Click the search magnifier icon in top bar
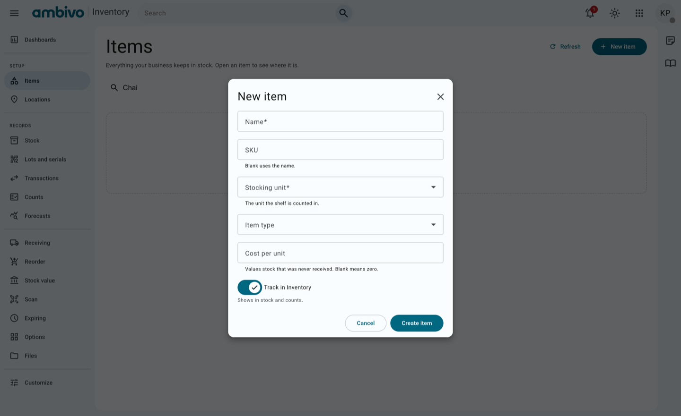Image resolution: width=681 pixels, height=416 pixels. click(343, 13)
